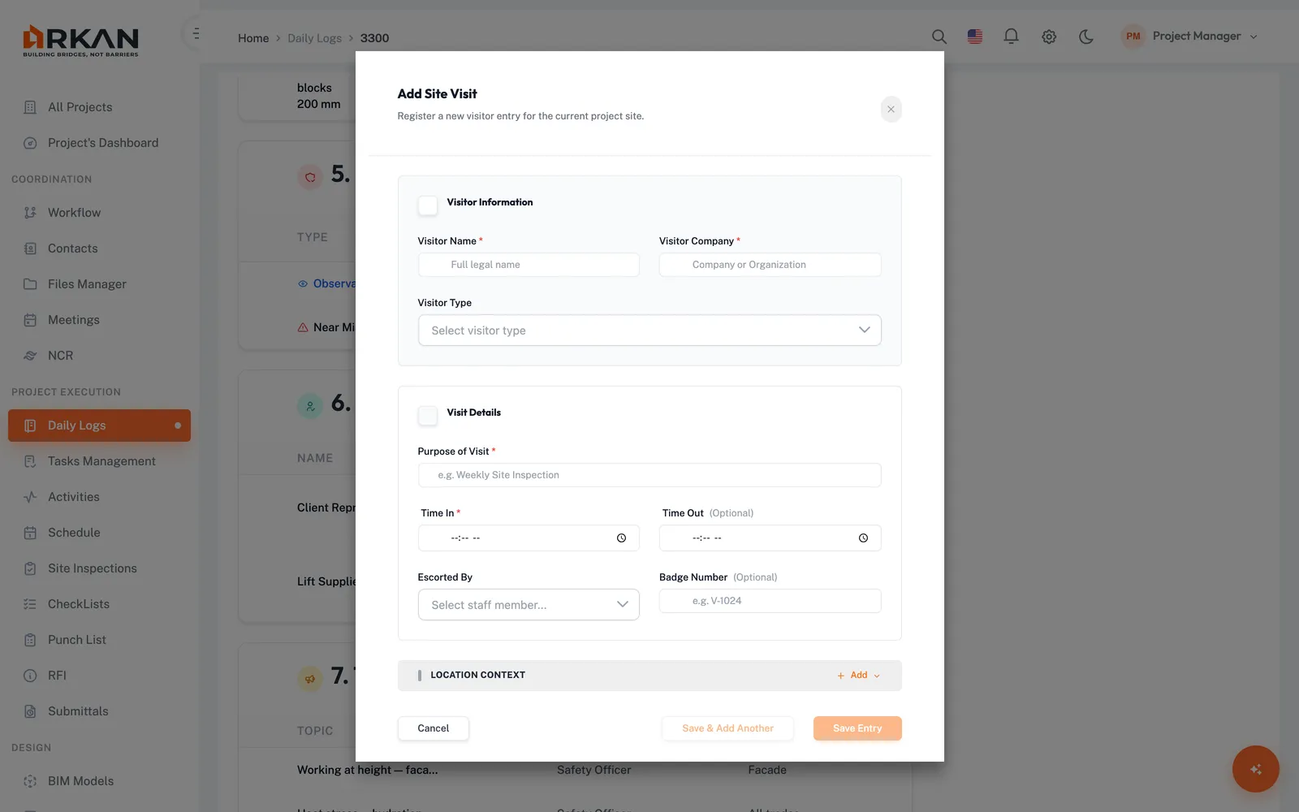Click the Time Out input
The height and width of the screenshot is (812, 1299).
[x=770, y=538]
